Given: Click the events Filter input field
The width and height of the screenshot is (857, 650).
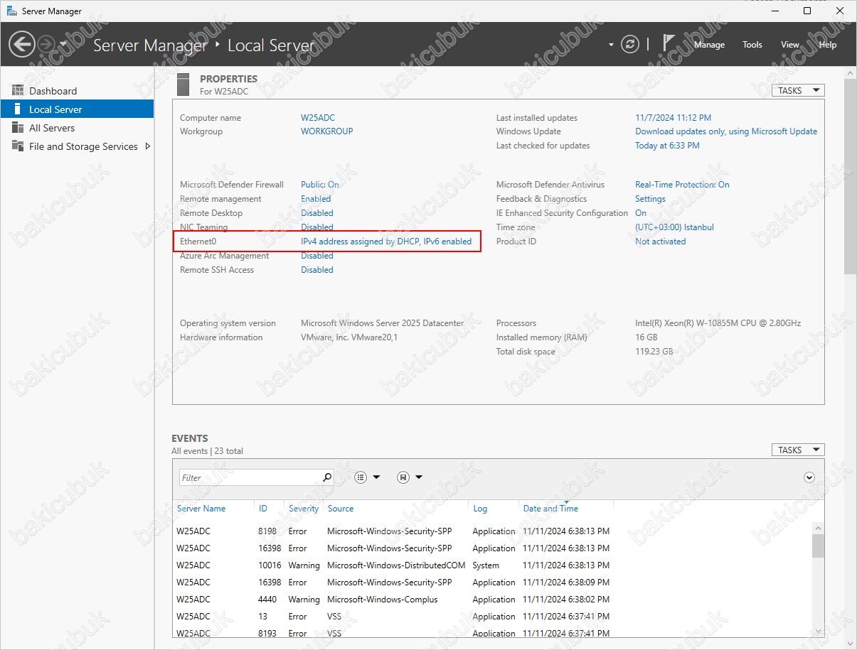Looking at the screenshot, I should [249, 477].
